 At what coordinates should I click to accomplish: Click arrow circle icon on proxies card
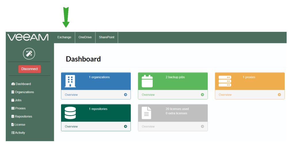[279, 95]
